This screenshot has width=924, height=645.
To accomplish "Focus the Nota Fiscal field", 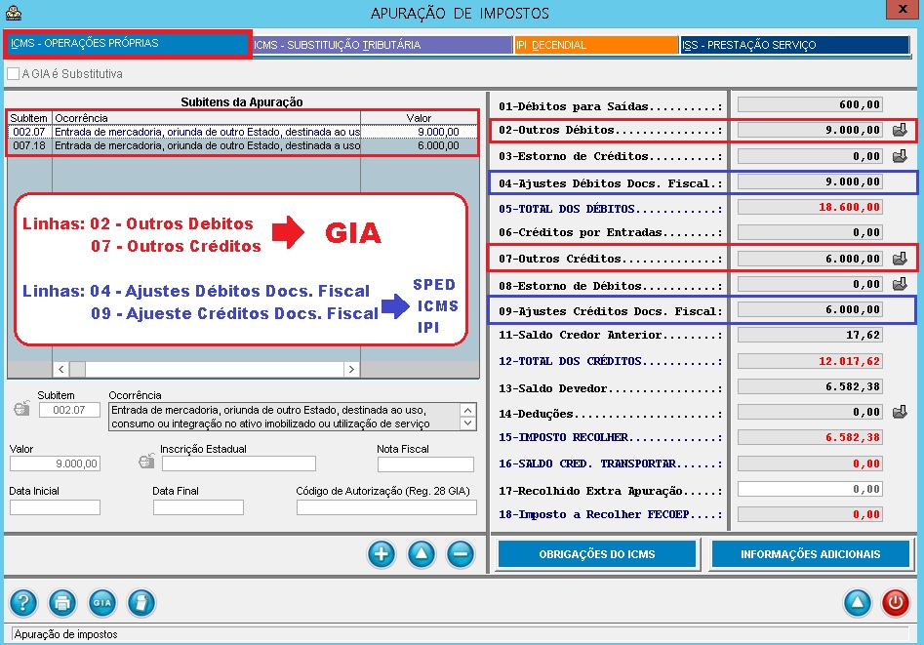I will 425,464.
